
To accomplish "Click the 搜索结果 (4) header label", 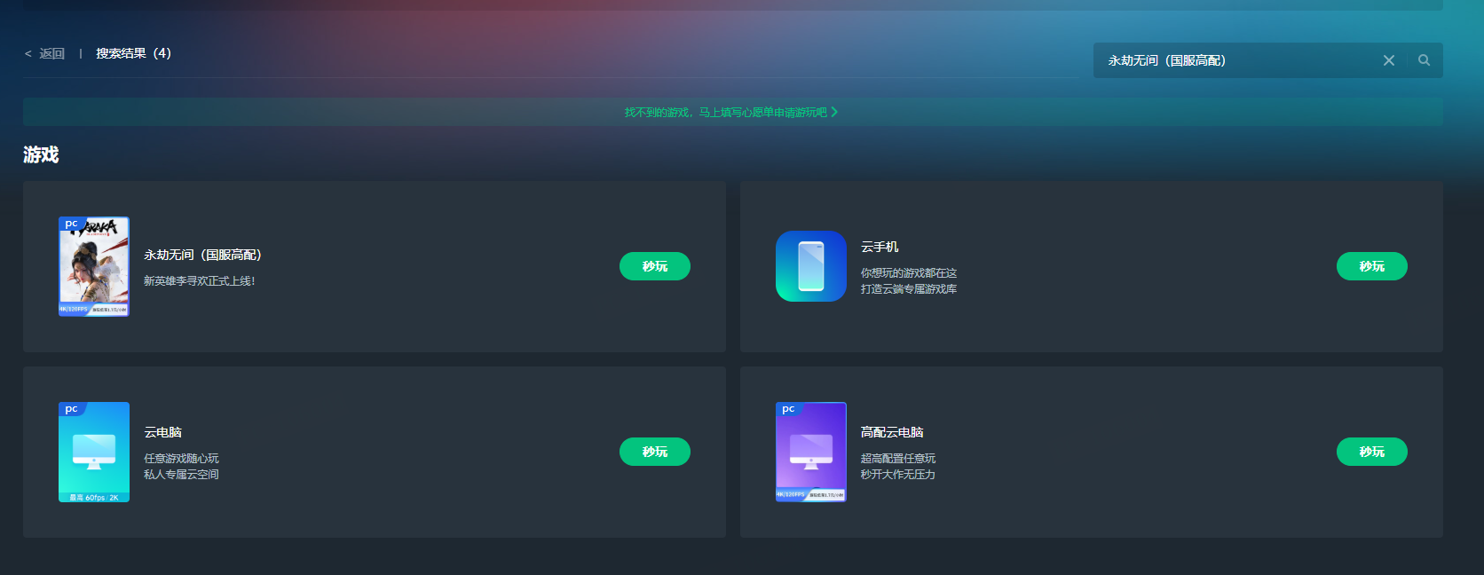I will (133, 53).
